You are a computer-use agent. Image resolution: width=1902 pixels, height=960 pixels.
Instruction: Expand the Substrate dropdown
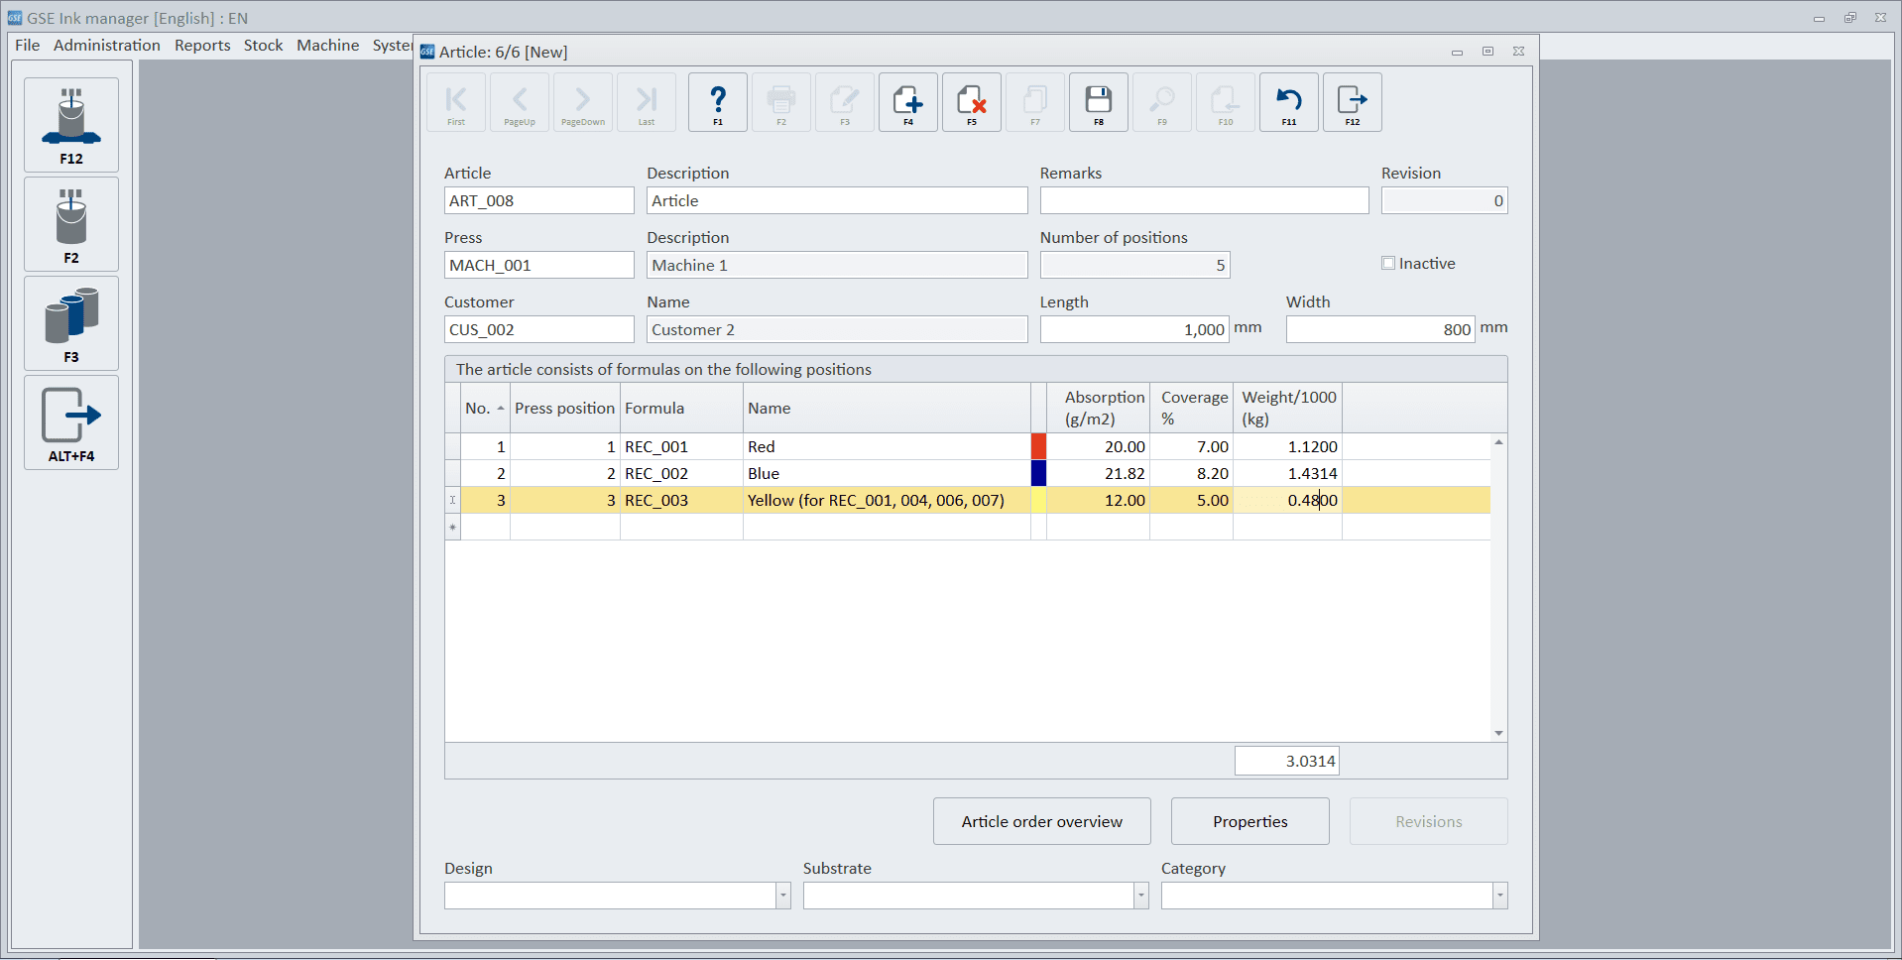[x=1140, y=896]
